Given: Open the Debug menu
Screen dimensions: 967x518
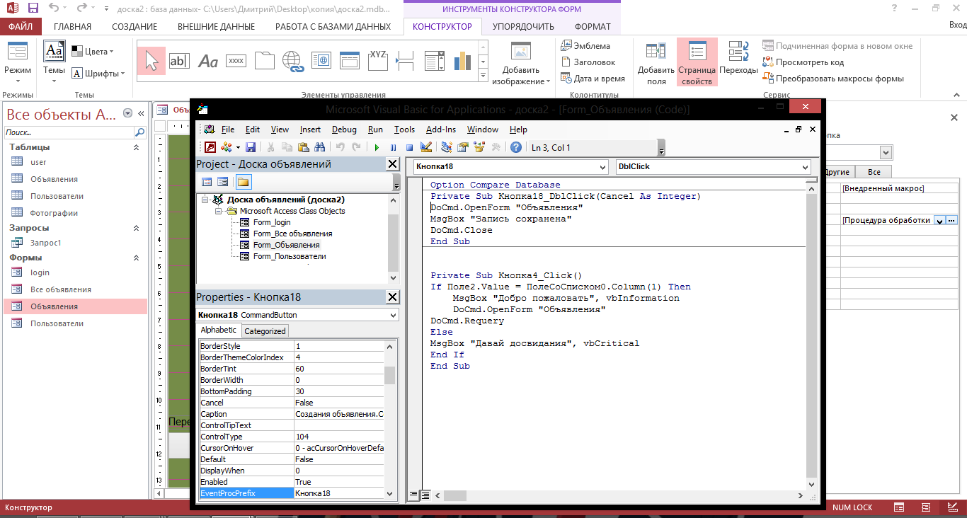Looking at the screenshot, I should coord(344,129).
